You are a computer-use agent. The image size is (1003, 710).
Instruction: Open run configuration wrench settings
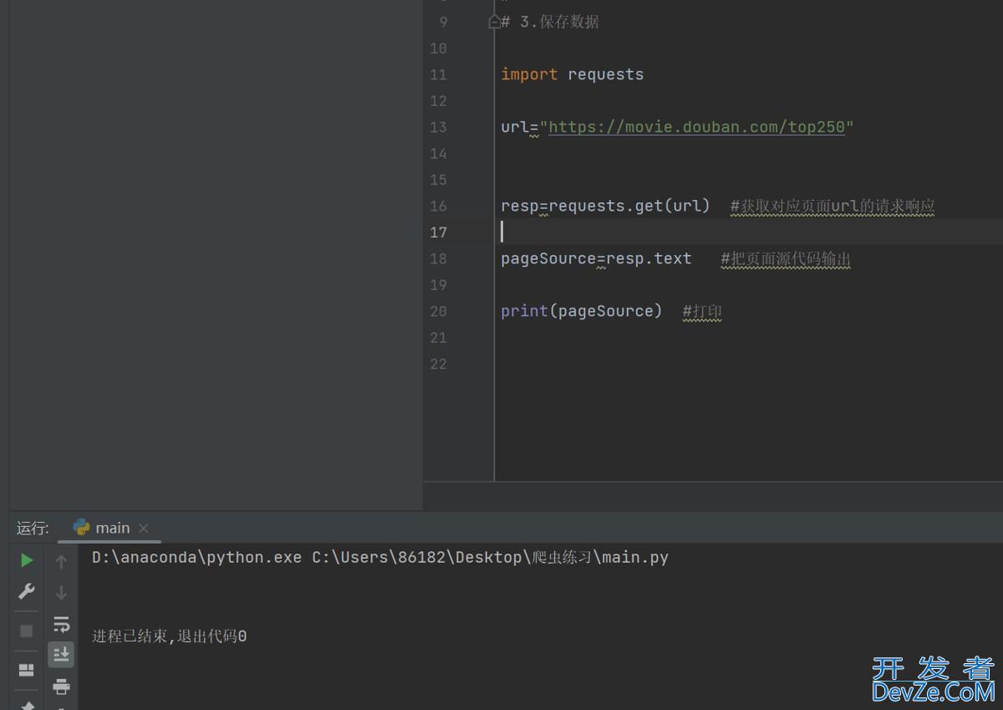tap(27, 592)
